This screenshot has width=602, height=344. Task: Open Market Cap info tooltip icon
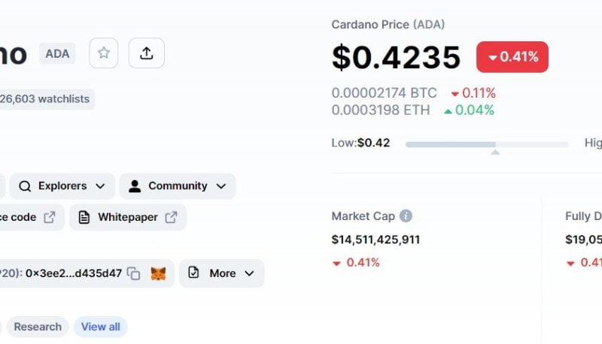[x=406, y=216]
